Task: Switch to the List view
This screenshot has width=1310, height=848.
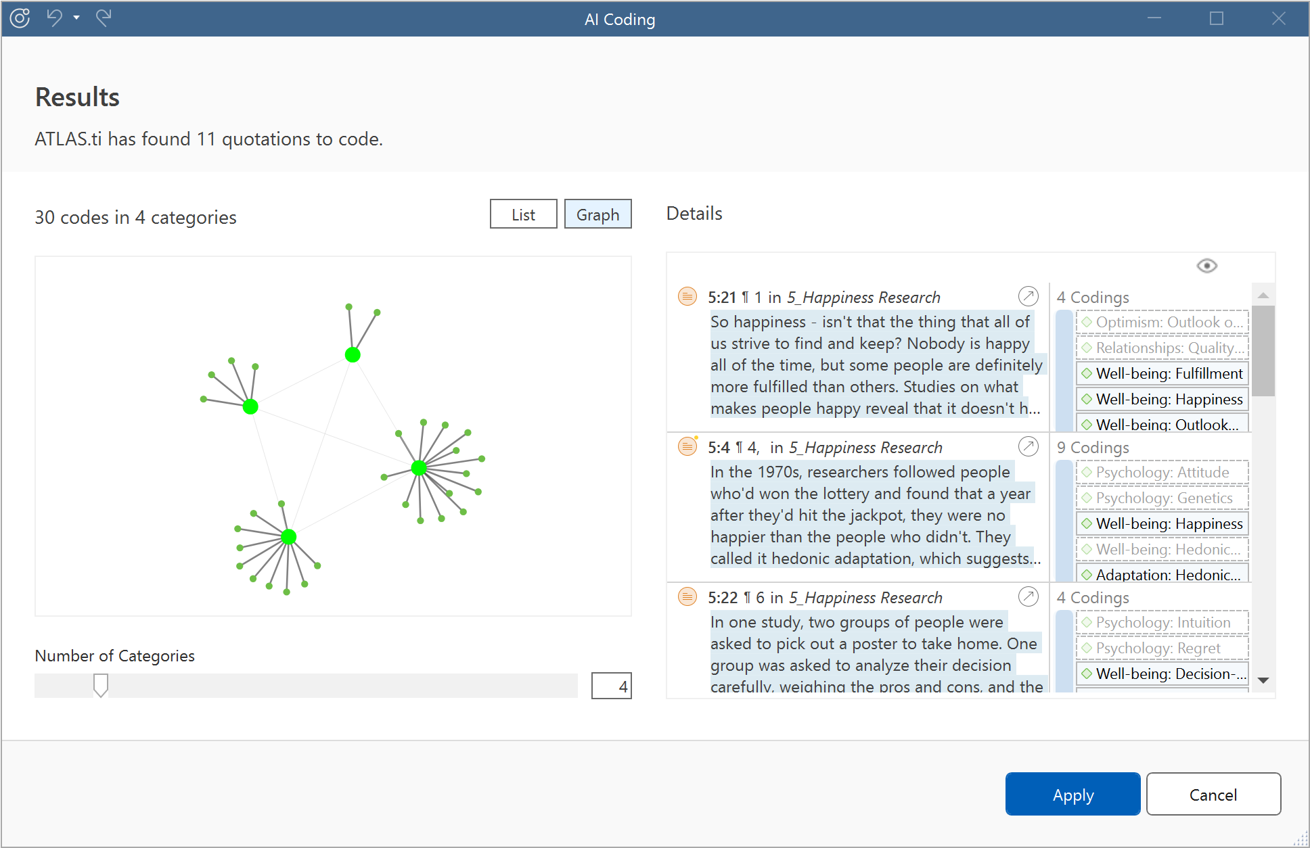Action: click(x=523, y=214)
